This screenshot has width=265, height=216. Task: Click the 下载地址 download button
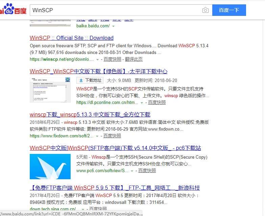point(90,80)
